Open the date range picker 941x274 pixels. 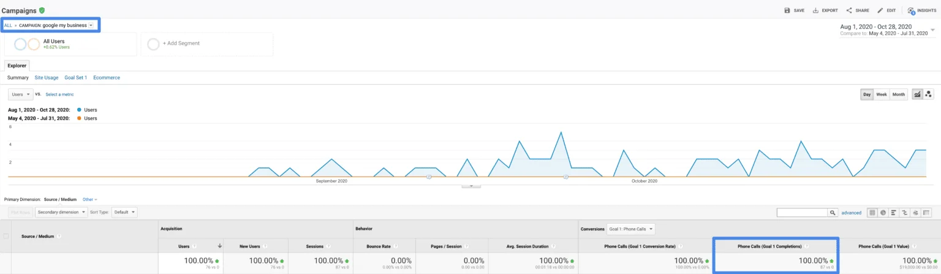click(x=888, y=30)
